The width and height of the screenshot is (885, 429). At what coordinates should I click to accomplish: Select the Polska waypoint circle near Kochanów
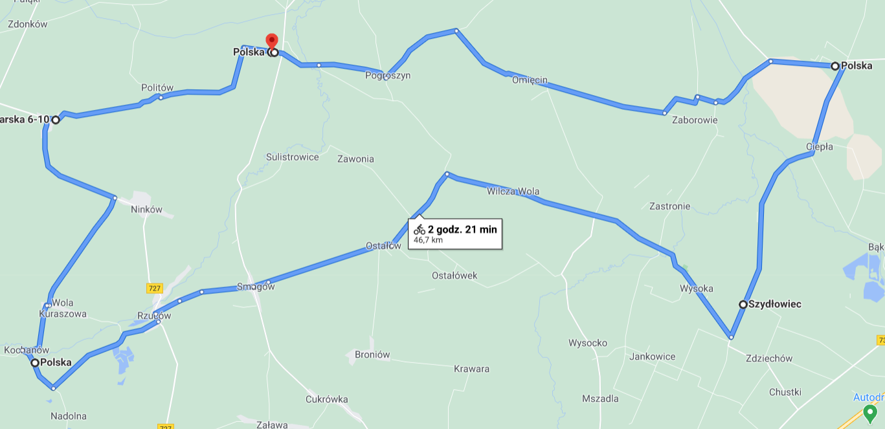pos(35,362)
